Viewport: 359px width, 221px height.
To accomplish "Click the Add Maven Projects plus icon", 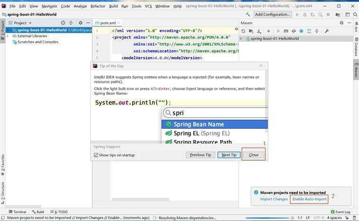I will (269, 31).
